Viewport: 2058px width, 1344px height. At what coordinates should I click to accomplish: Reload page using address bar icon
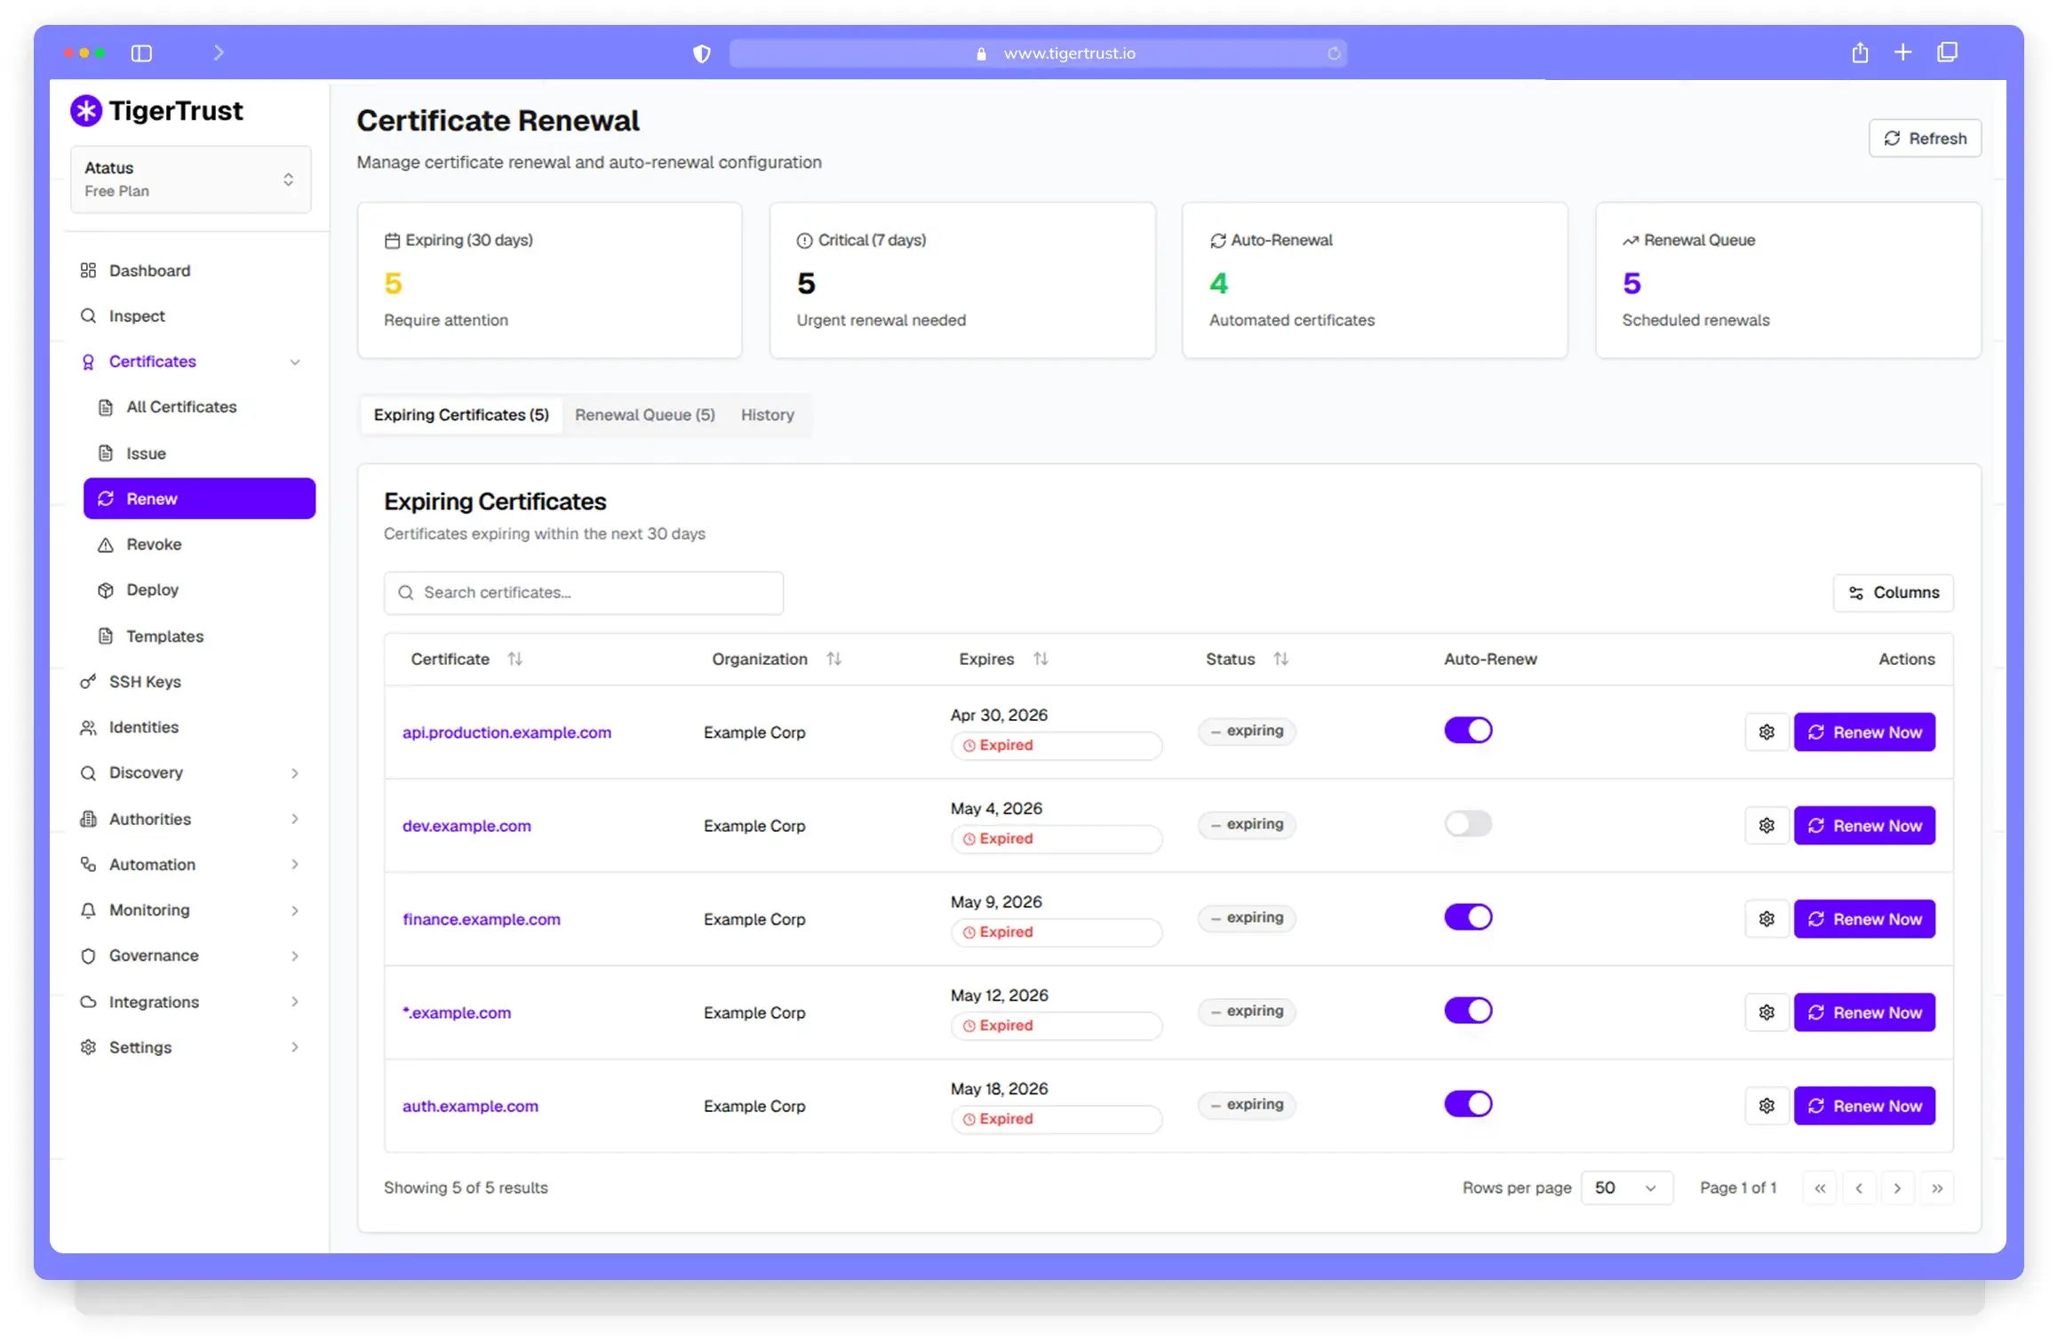tap(1334, 53)
